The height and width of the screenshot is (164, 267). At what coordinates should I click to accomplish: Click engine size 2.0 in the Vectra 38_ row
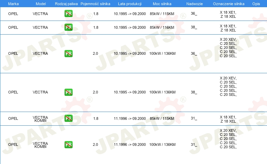coord(95,92)
